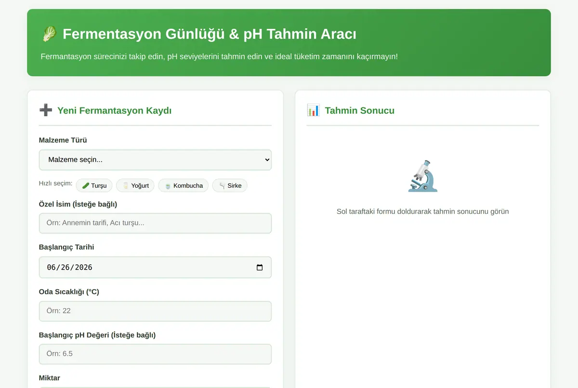This screenshot has width=578, height=388.
Task: Click the Yeni Fermantasyon Kaydı heading
Action: (x=115, y=110)
